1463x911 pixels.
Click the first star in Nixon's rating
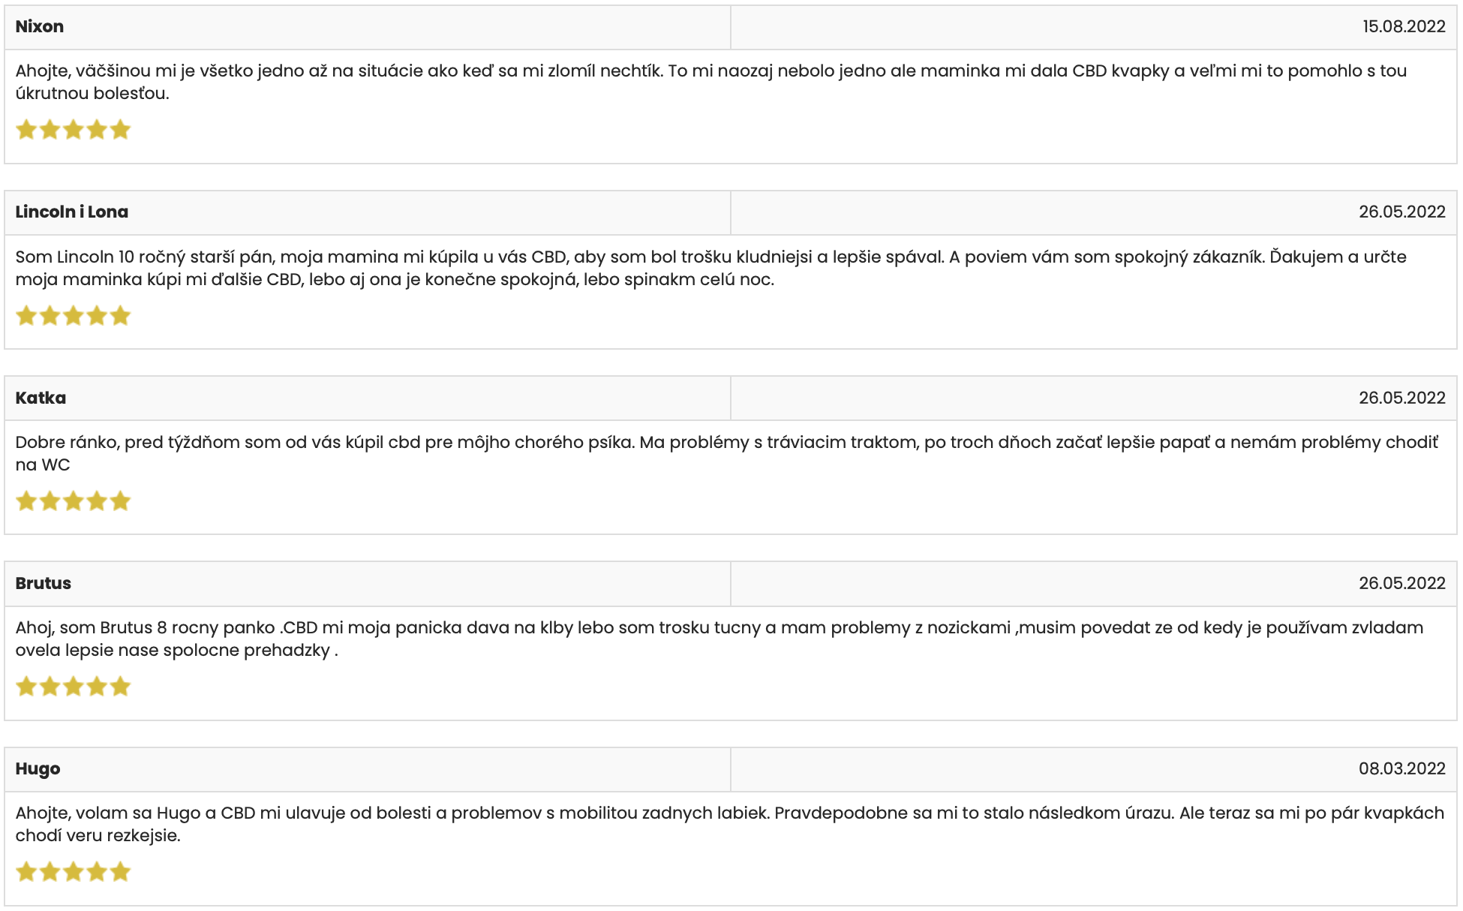(26, 130)
